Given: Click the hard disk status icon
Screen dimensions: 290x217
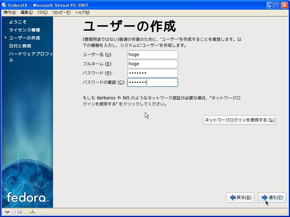Looking at the screenshot, I should tap(7, 212).
